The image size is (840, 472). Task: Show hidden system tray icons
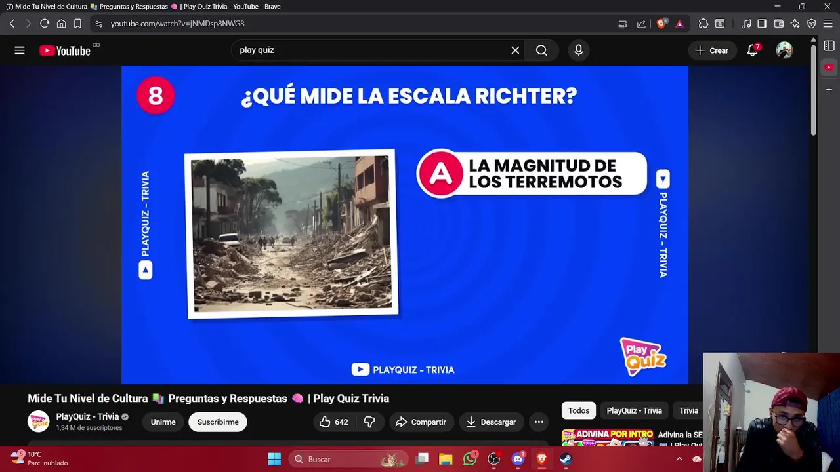point(679,459)
